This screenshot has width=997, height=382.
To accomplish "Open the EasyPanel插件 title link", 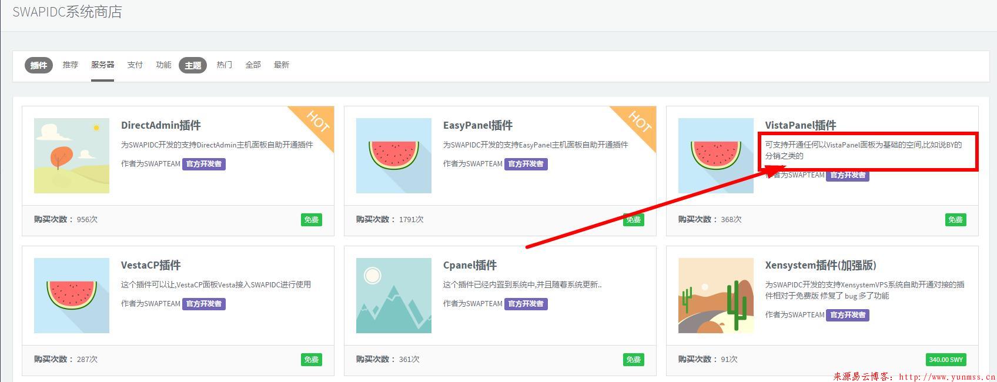I will (478, 125).
